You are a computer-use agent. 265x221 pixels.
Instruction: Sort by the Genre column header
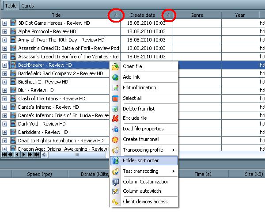(197, 15)
